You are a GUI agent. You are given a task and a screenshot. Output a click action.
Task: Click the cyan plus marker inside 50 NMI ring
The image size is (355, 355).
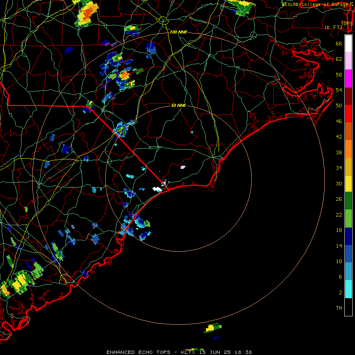click(192, 132)
